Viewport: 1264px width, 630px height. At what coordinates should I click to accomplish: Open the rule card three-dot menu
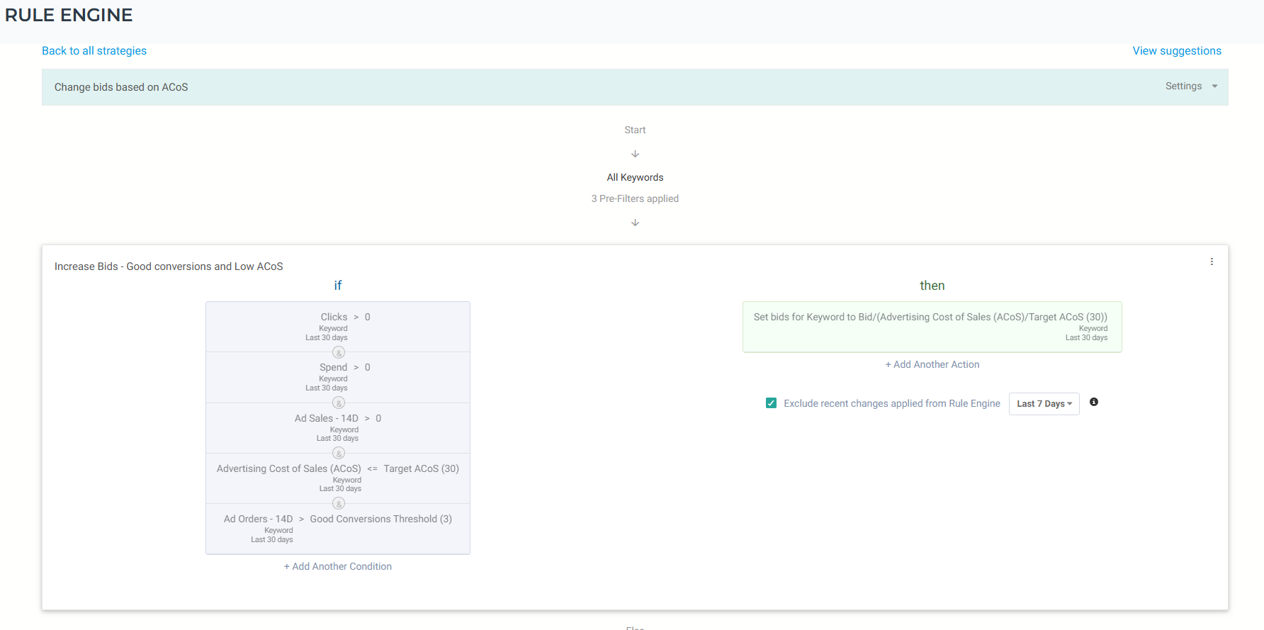click(1212, 261)
